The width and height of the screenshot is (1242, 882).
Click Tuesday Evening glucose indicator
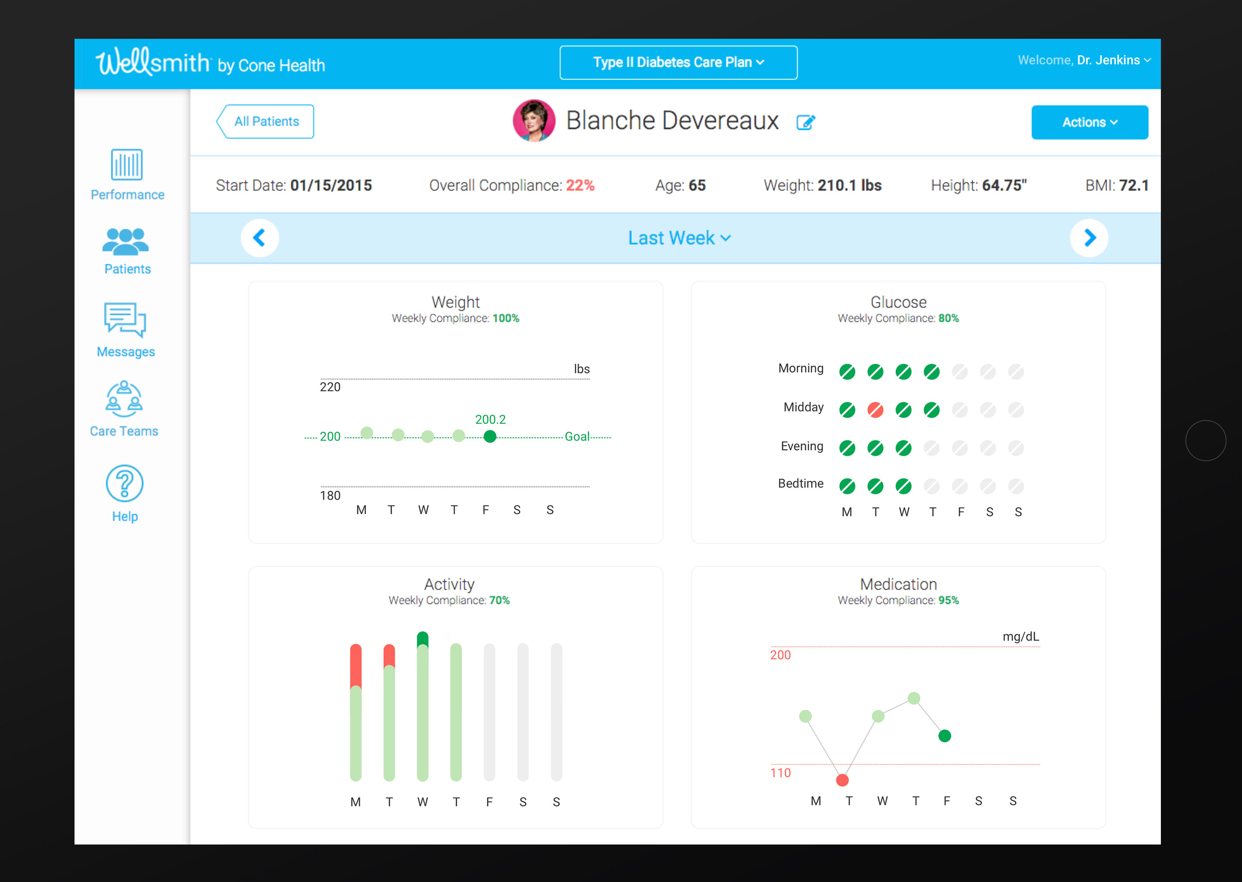[875, 448]
